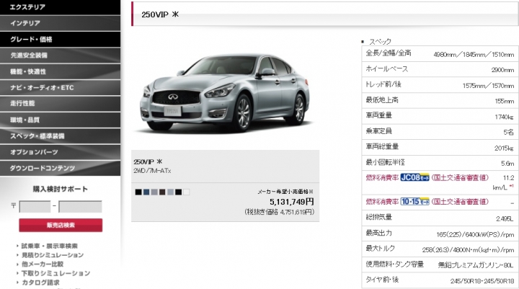
Task: Click the 最低地上高 155mm value
Action: click(505, 101)
